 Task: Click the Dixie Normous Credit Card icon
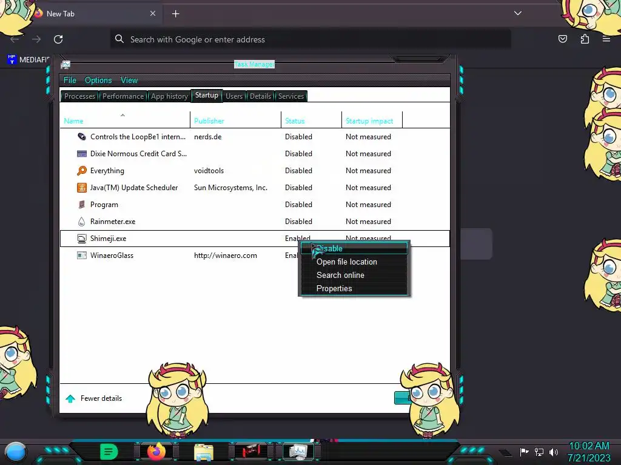(x=82, y=153)
